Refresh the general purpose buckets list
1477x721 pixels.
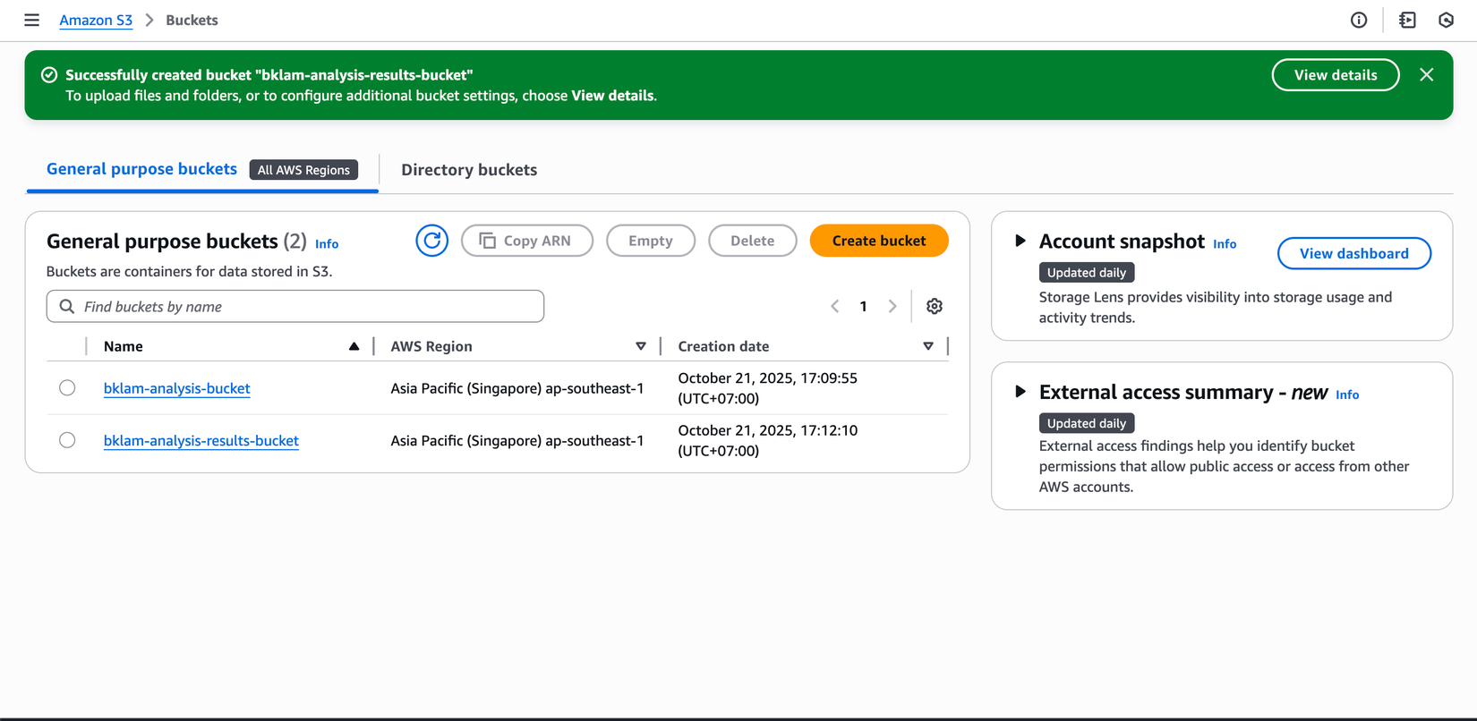[431, 241]
